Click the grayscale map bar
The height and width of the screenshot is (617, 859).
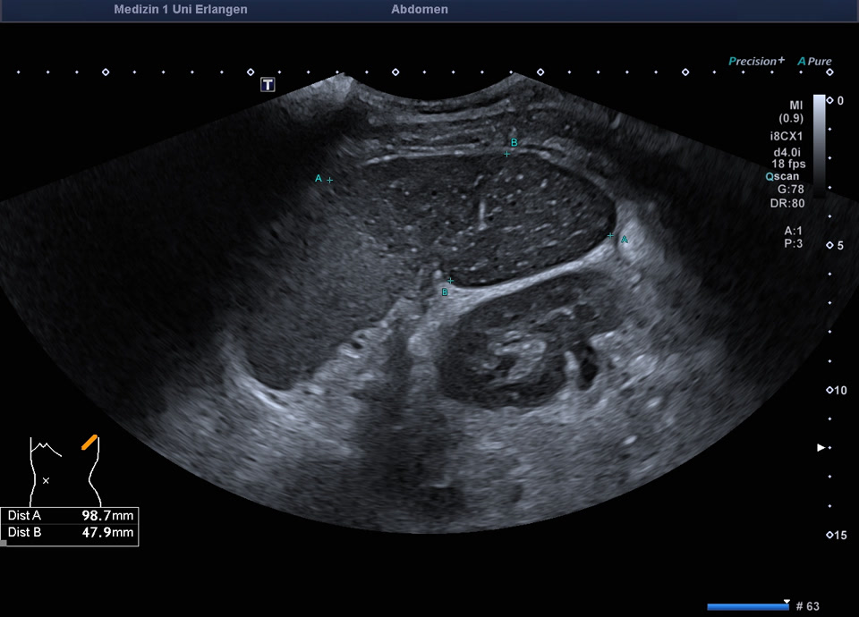pos(819,141)
